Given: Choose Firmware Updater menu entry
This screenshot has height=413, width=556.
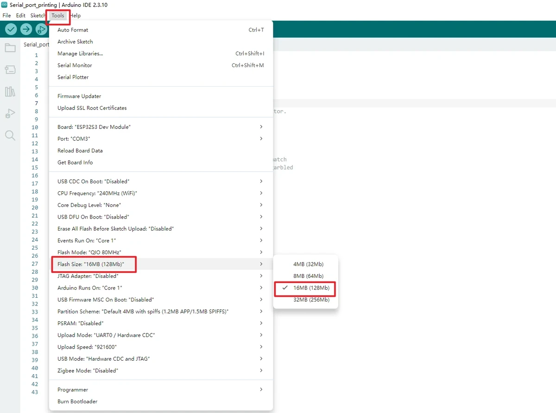Looking at the screenshot, I should tap(161, 96).
